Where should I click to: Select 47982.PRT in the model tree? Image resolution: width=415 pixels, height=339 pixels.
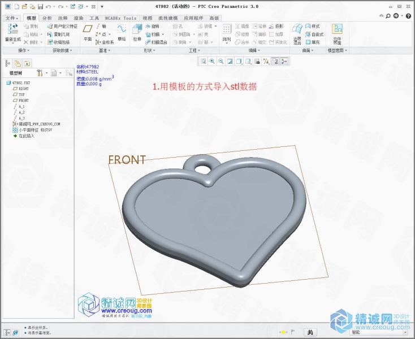pos(18,82)
